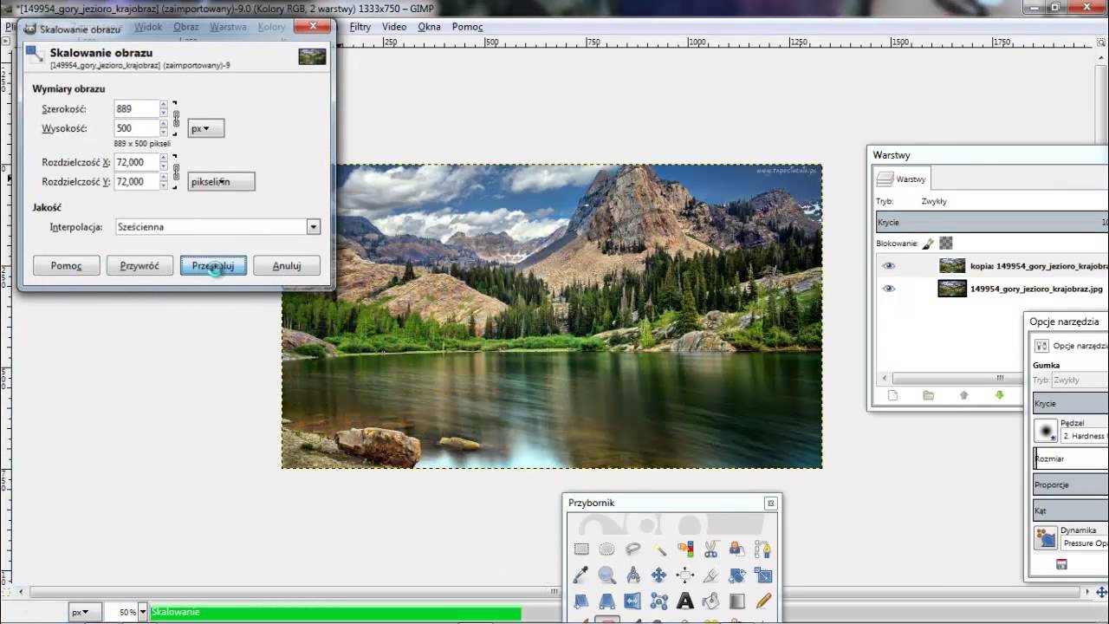Adjust the Krycie slider in Warstwy panel
The image size is (1109, 624).
tap(992, 222)
